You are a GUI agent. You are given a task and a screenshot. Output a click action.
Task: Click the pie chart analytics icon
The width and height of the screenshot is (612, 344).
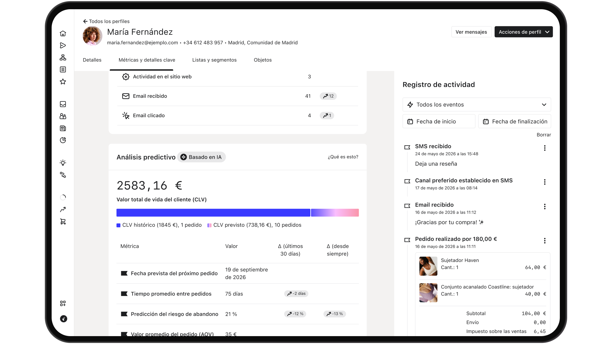pyautogui.click(x=63, y=140)
